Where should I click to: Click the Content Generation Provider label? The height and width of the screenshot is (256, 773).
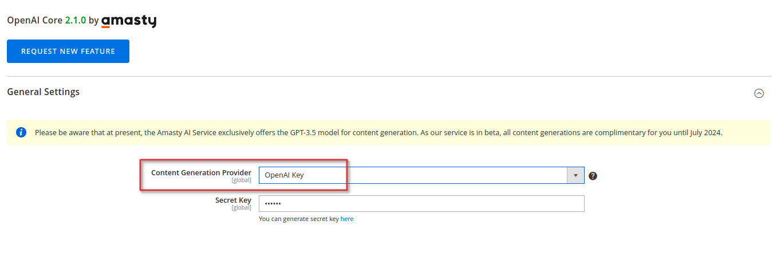[201, 172]
